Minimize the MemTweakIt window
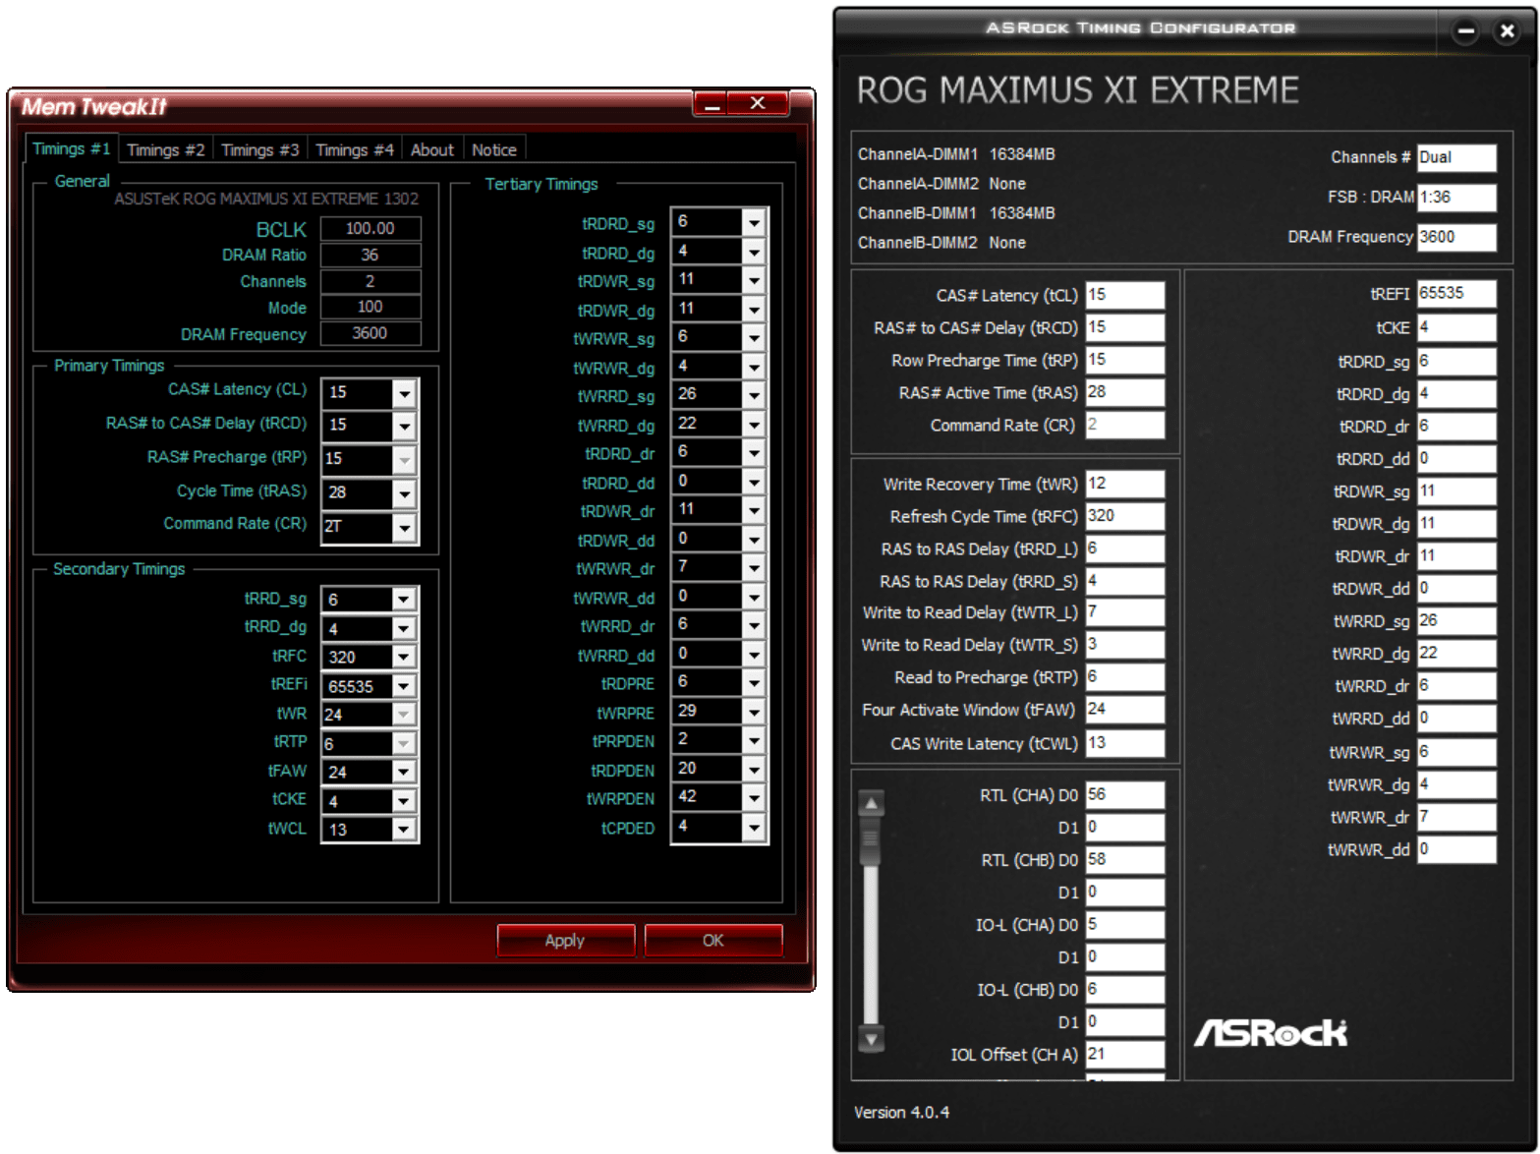This screenshot has height=1154, width=1540. pyautogui.click(x=713, y=103)
